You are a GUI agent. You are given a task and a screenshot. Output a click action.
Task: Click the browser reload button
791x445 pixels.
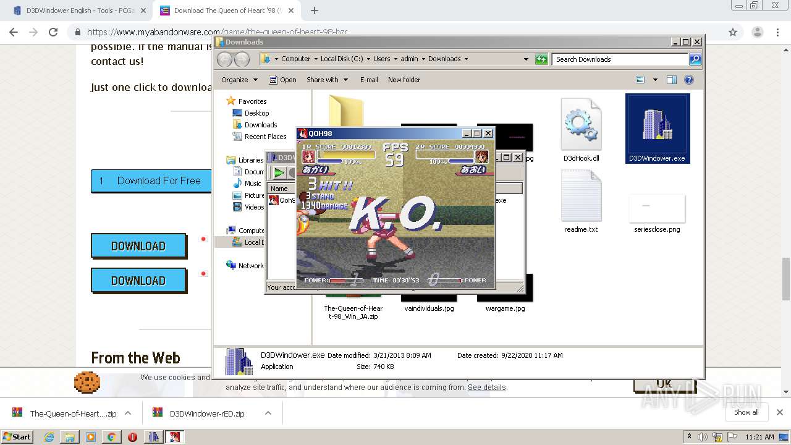coord(53,32)
